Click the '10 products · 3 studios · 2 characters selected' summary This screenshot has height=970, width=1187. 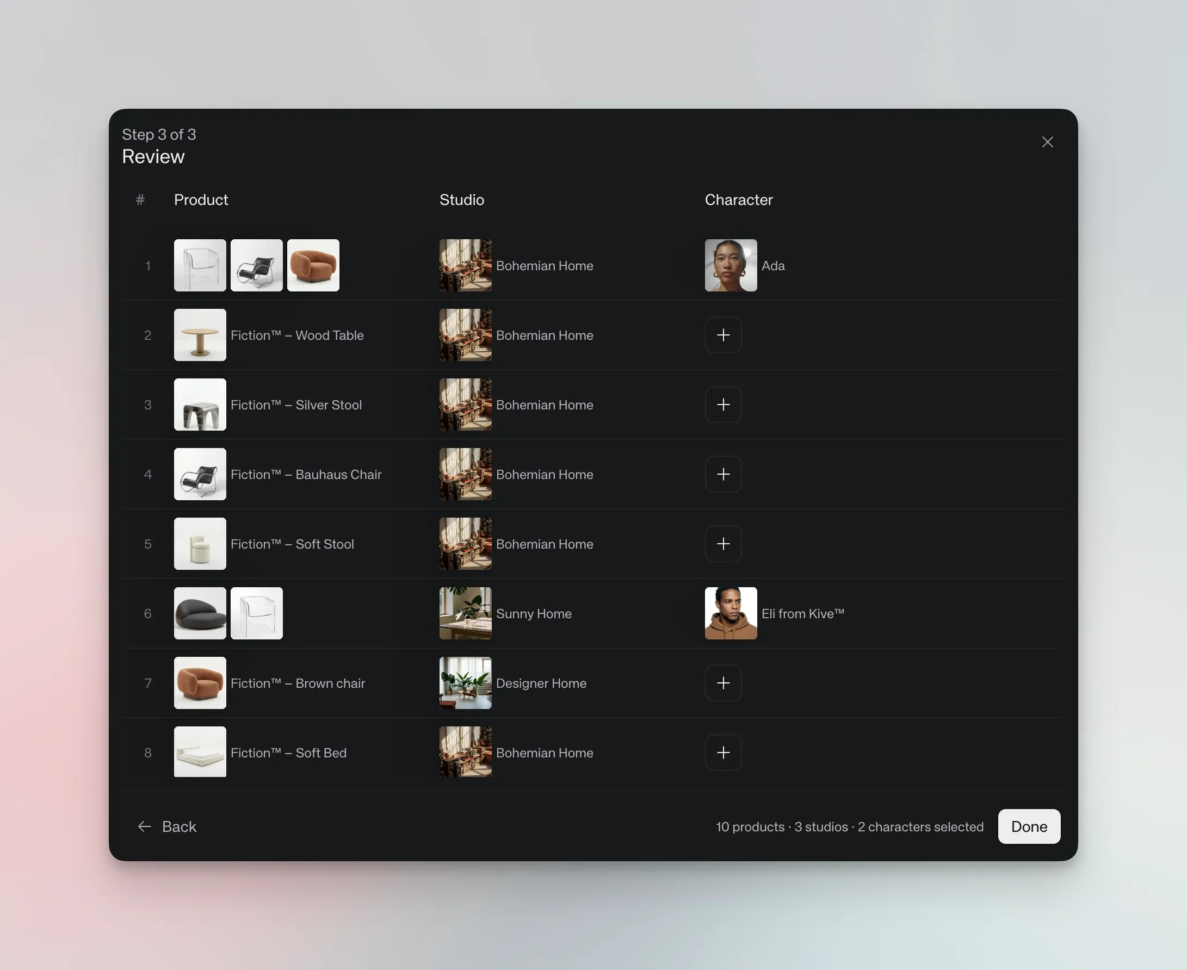[849, 826]
